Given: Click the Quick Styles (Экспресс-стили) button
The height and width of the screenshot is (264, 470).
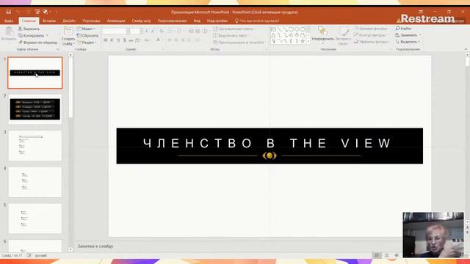Looking at the screenshot, I should (x=344, y=36).
